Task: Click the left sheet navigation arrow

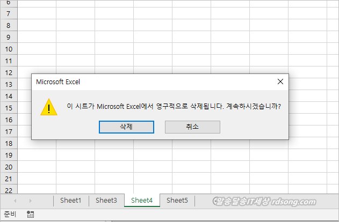Action: 15,201
